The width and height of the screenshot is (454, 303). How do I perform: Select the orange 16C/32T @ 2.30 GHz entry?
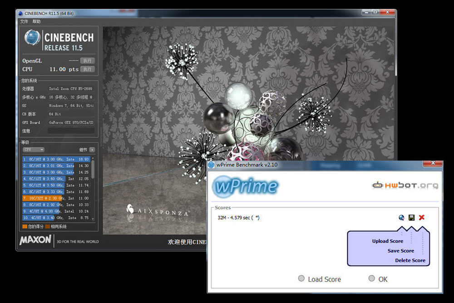click(x=56, y=198)
